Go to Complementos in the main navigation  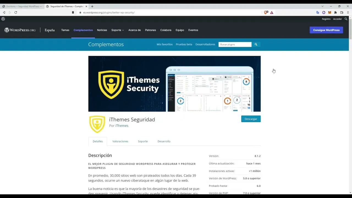(83, 30)
